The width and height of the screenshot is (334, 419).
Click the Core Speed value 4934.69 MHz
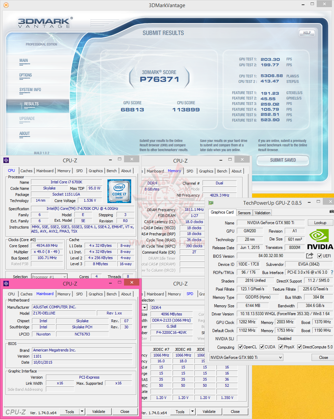[47, 245]
